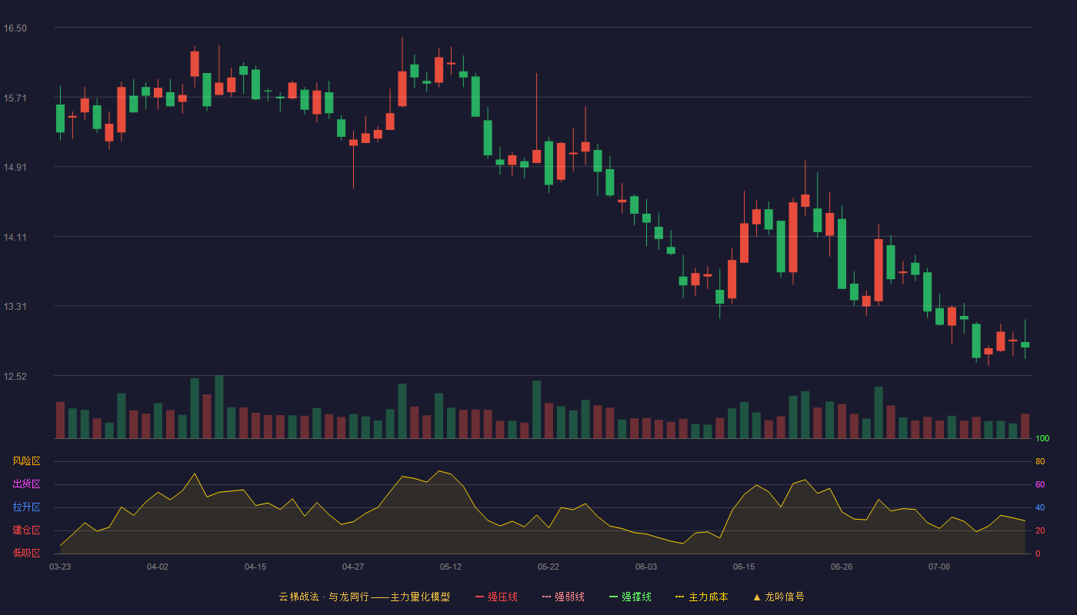This screenshot has width=1077, height=615.
Task: Click the 06-03 date label
Action: click(646, 567)
